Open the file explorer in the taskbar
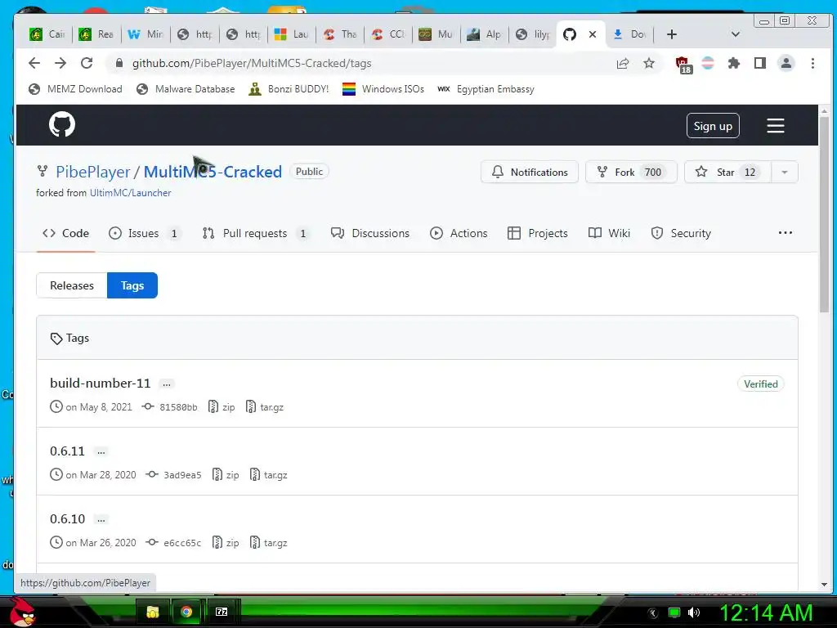The height and width of the screenshot is (628, 837). (153, 612)
